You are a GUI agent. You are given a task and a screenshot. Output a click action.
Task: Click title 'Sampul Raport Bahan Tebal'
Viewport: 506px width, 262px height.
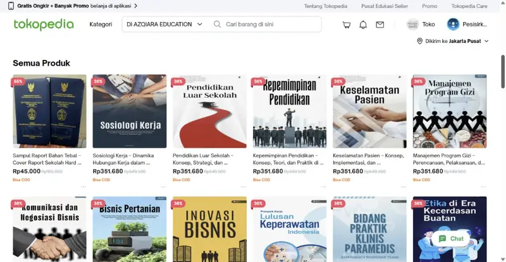tap(47, 159)
